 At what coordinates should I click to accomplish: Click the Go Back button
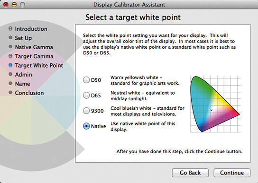190,173
